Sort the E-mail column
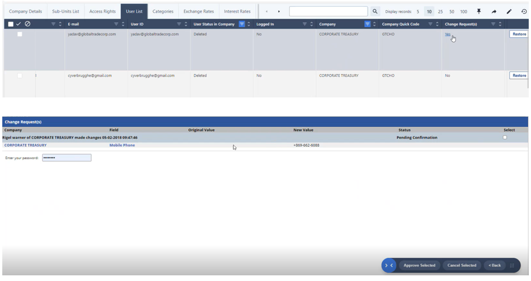The height and width of the screenshot is (281, 531). pyautogui.click(x=123, y=24)
